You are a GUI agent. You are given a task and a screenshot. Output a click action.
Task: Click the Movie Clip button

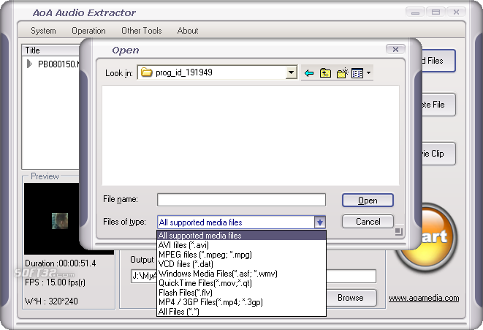pos(438,153)
